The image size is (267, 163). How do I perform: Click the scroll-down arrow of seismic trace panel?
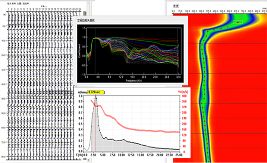tap(88, 160)
